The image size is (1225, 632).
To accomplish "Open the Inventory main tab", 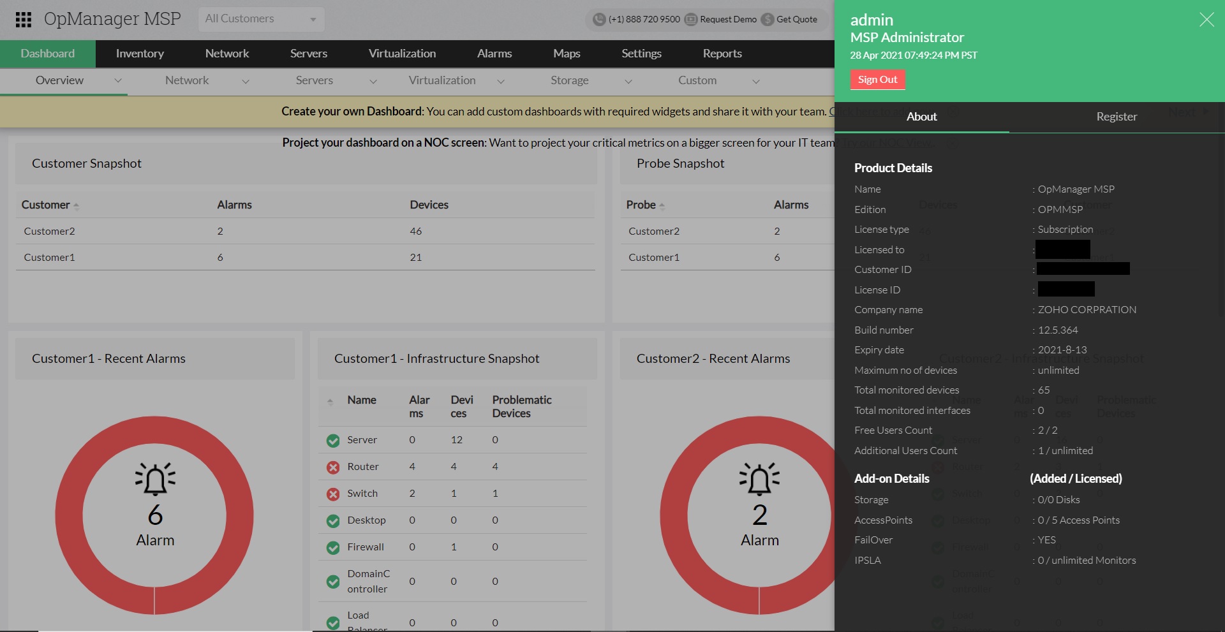I will point(140,54).
